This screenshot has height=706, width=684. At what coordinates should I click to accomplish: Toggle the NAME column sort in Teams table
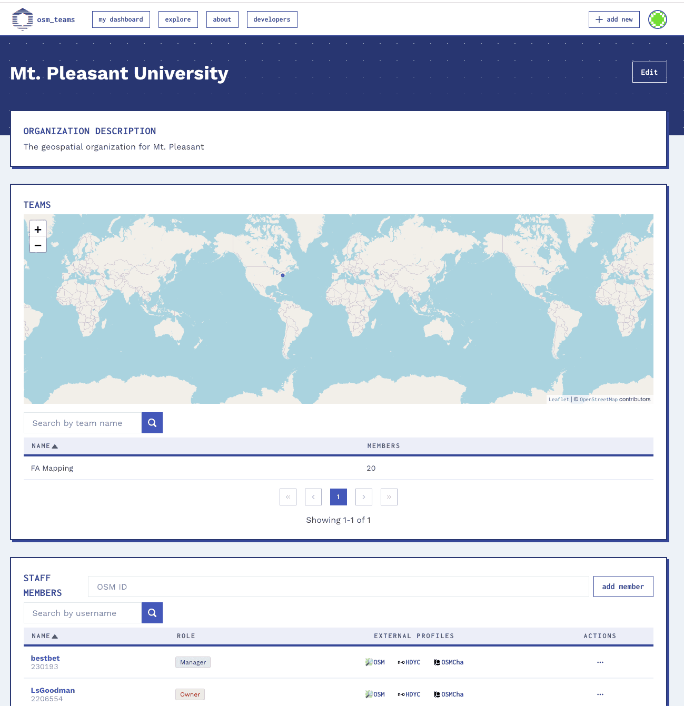(x=44, y=445)
